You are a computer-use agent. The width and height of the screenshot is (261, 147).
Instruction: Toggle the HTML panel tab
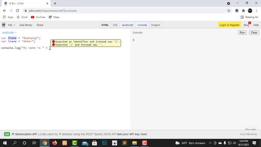coord(105,25)
